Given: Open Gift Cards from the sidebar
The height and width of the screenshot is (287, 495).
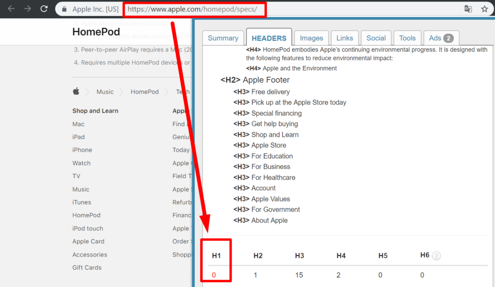Looking at the screenshot, I should click(x=87, y=267).
